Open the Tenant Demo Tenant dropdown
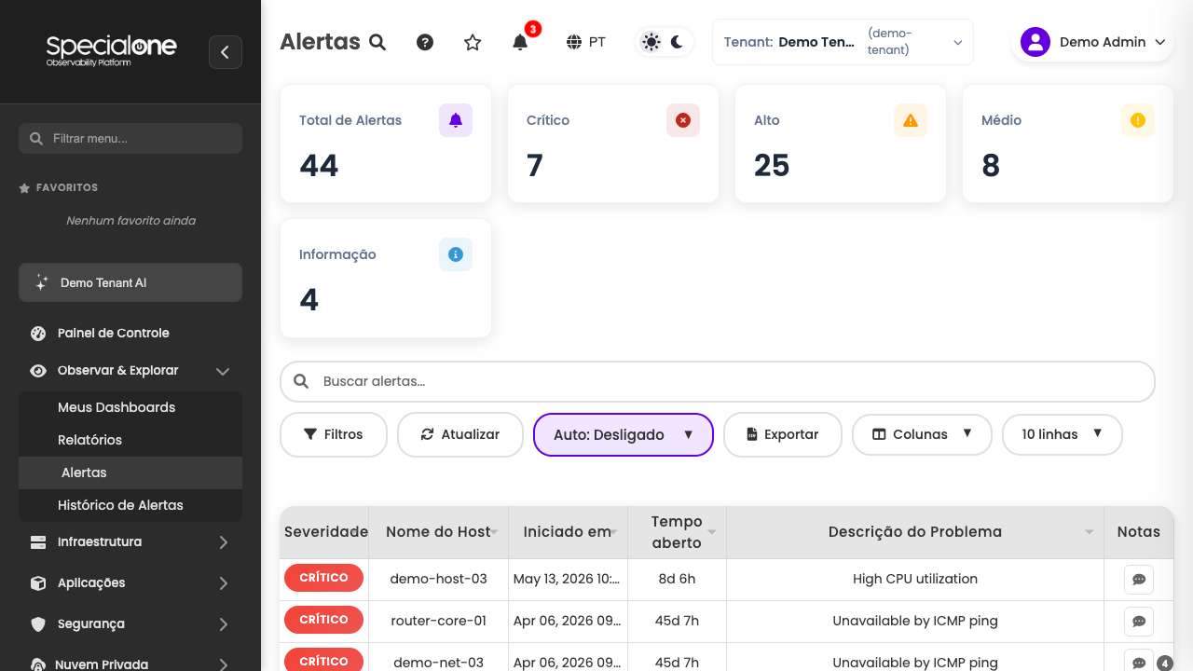Image resolution: width=1193 pixels, height=671 pixels. coord(843,42)
